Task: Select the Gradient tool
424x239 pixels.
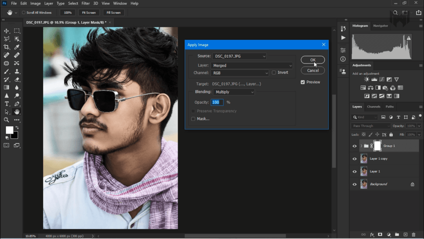Action: pos(7,88)
